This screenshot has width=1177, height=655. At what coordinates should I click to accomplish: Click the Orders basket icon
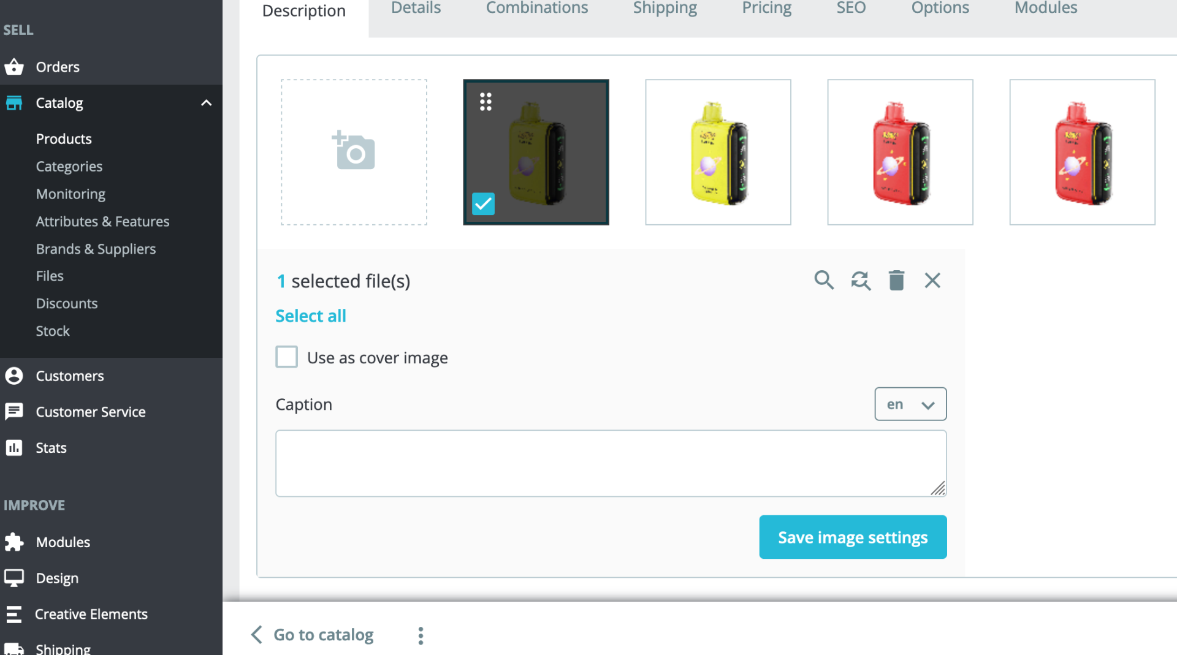pyautogui.click(x=14, y=67)
